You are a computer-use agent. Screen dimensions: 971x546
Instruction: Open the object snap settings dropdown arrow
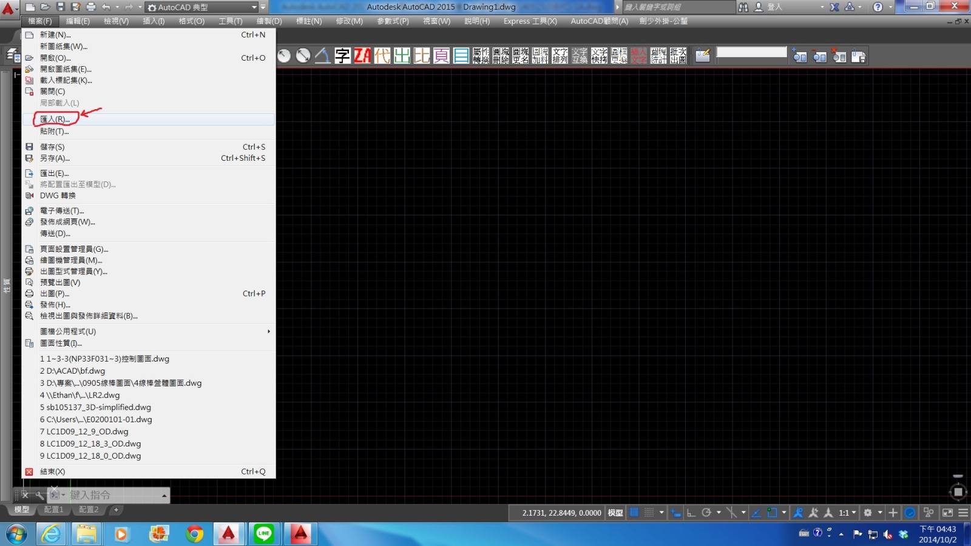point(784,513)
